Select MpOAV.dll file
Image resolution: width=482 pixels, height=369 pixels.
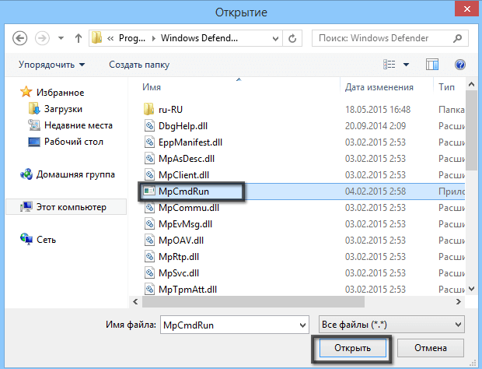[x=181, y=240]
